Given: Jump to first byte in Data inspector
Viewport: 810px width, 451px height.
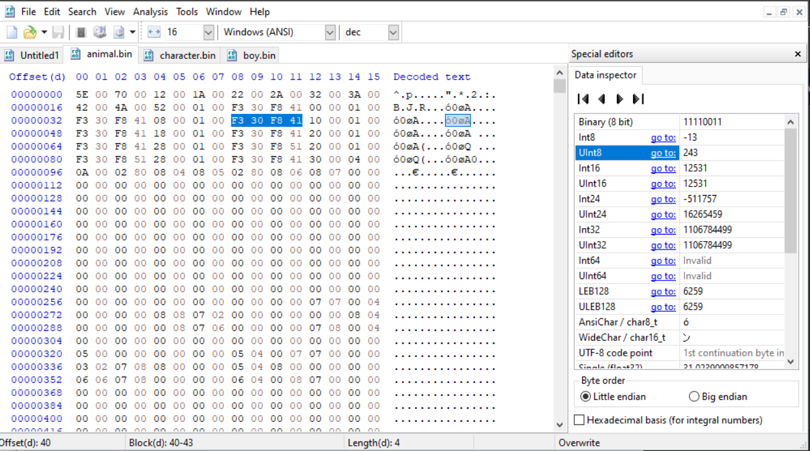Looking at the screenshot, I should (583, 98).
